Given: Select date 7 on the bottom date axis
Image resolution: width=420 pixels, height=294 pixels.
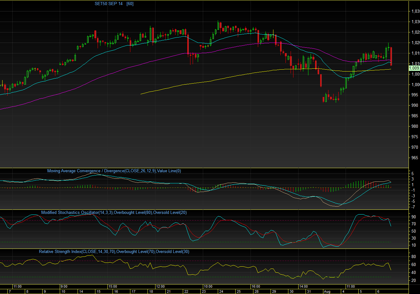Looking at the screenshot, I should click(x=10, y=291).
